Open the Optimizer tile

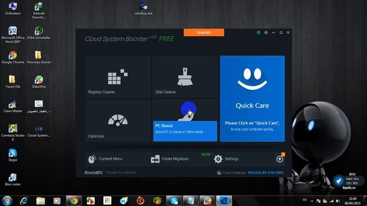[118, 121]
